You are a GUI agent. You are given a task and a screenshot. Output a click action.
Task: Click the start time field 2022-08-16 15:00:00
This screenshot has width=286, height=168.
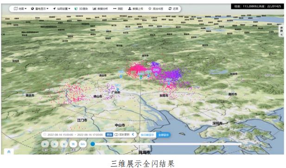click(60, 135)
